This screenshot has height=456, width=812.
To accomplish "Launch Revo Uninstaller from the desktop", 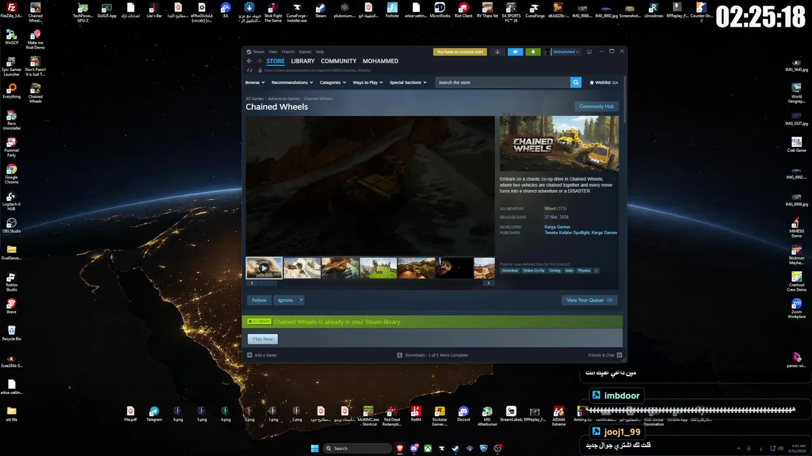I will [11, 120].
